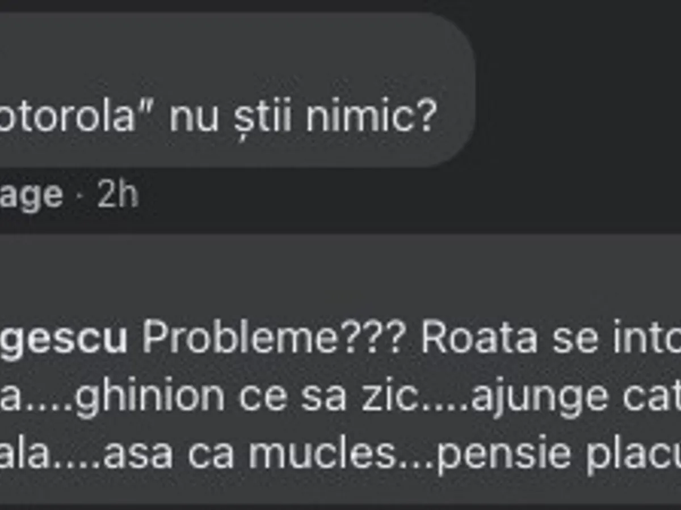
Task: Click the word "asa" in the last line
Action: (x=138, y=454)
